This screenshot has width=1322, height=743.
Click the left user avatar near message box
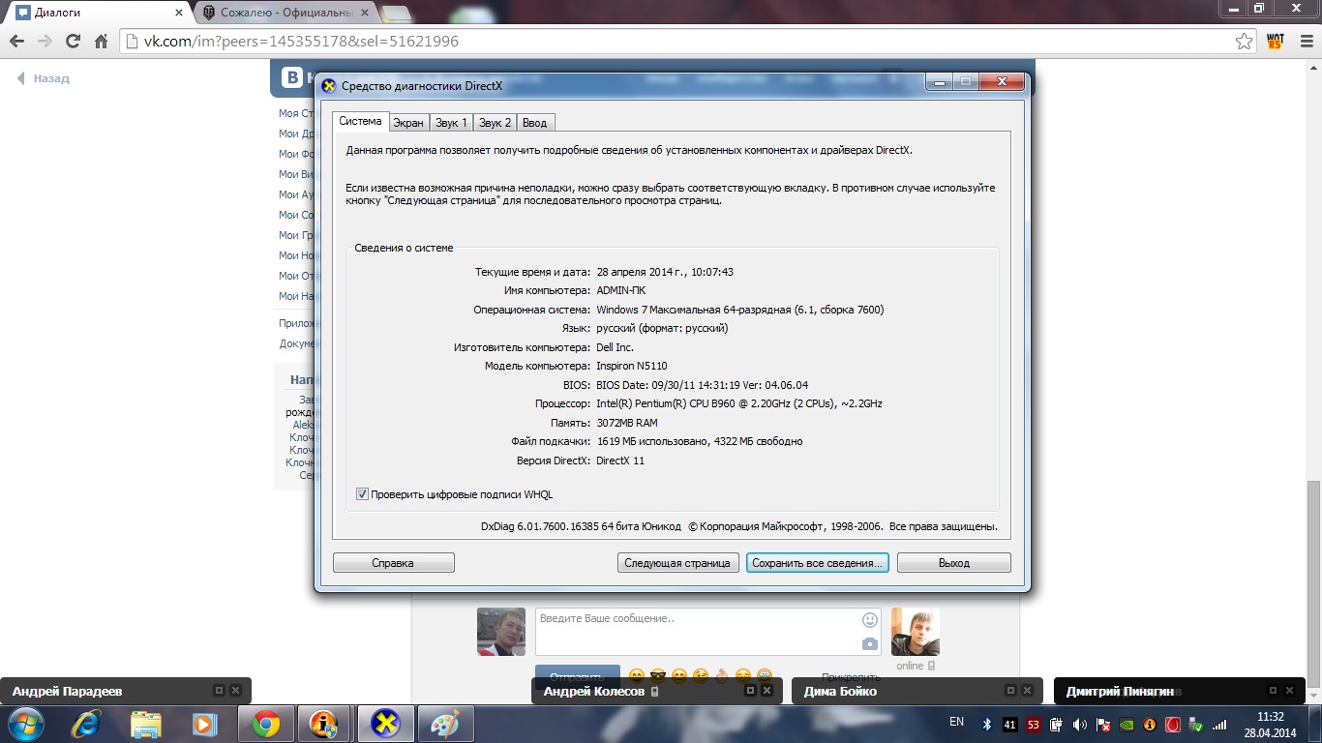click(501, 632)
